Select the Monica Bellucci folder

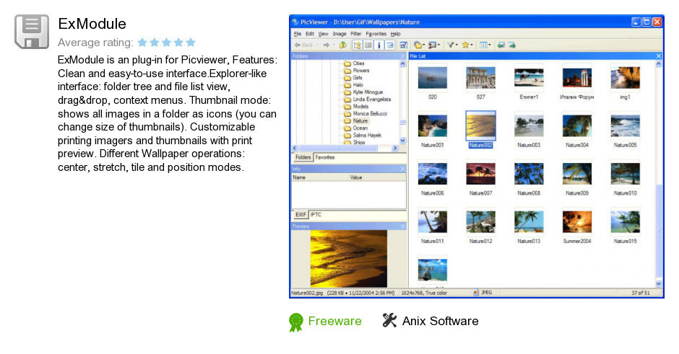[366, 114]
